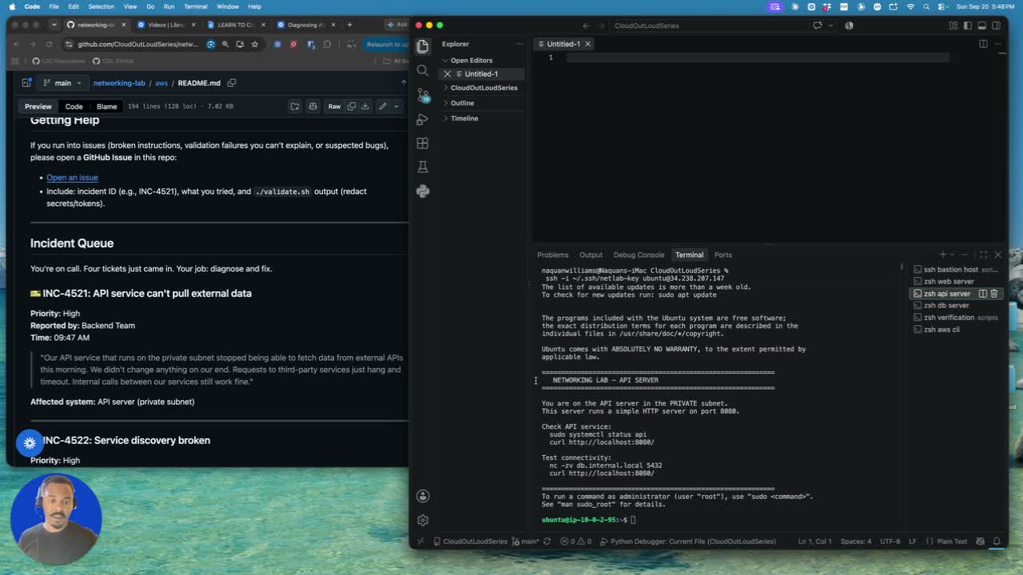Bookmark the GitHub page with the star
The width and height of the screenshot is (1023, 575).
pyautogui.click(x=255, y=44)
